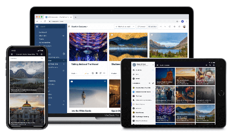
Task: Star the Belem Tower in Lisbon card
Action: click(x=172, y=70)
